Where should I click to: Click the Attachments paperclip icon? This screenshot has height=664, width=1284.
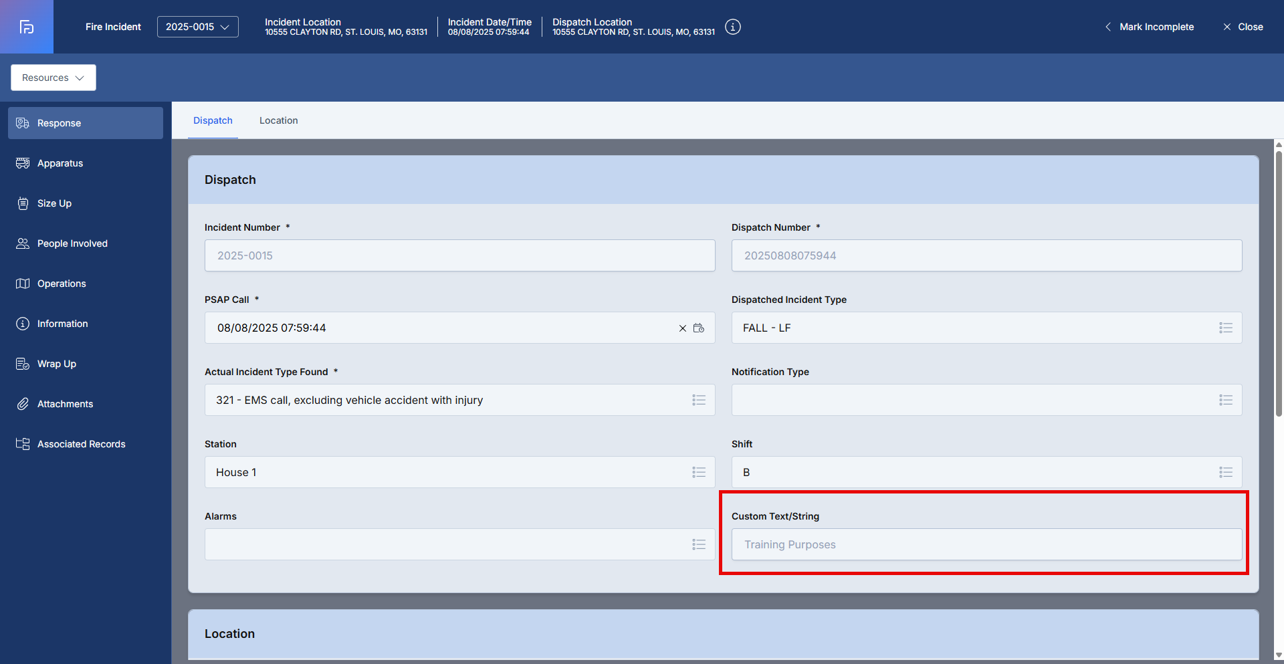click(x=23, y=404)
